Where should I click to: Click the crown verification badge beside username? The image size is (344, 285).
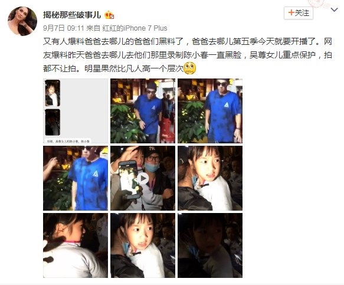pos(109,15)
